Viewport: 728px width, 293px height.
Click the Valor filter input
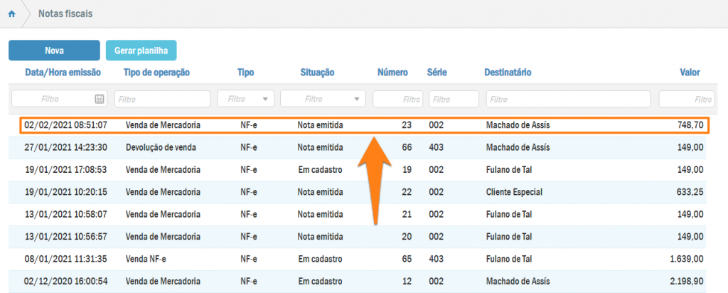pos(685,99)
